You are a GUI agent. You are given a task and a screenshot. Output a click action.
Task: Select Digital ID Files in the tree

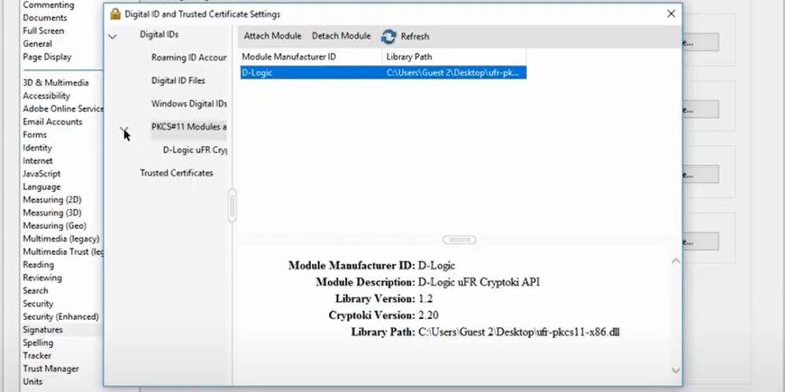[177, 81]
